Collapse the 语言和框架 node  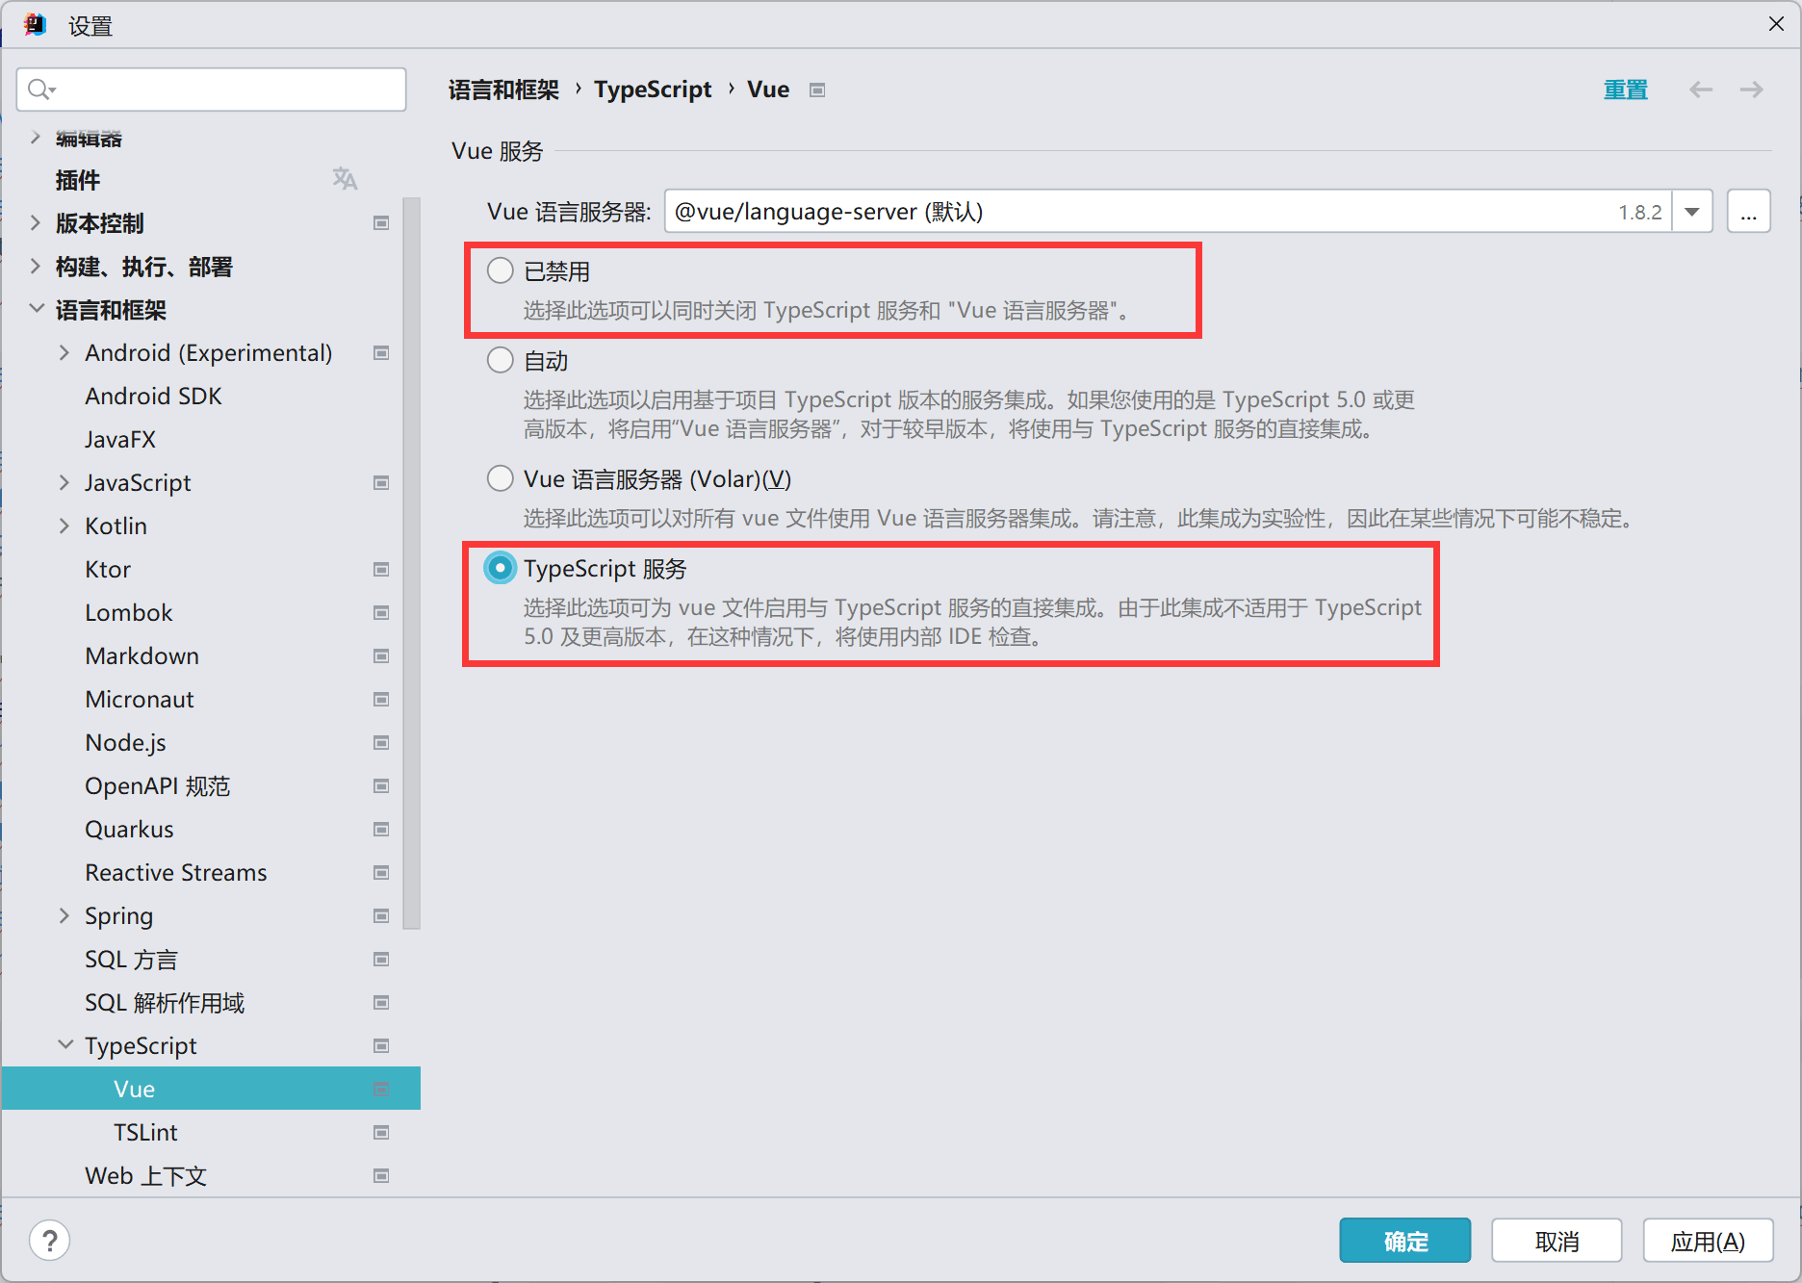pos(36,309)
